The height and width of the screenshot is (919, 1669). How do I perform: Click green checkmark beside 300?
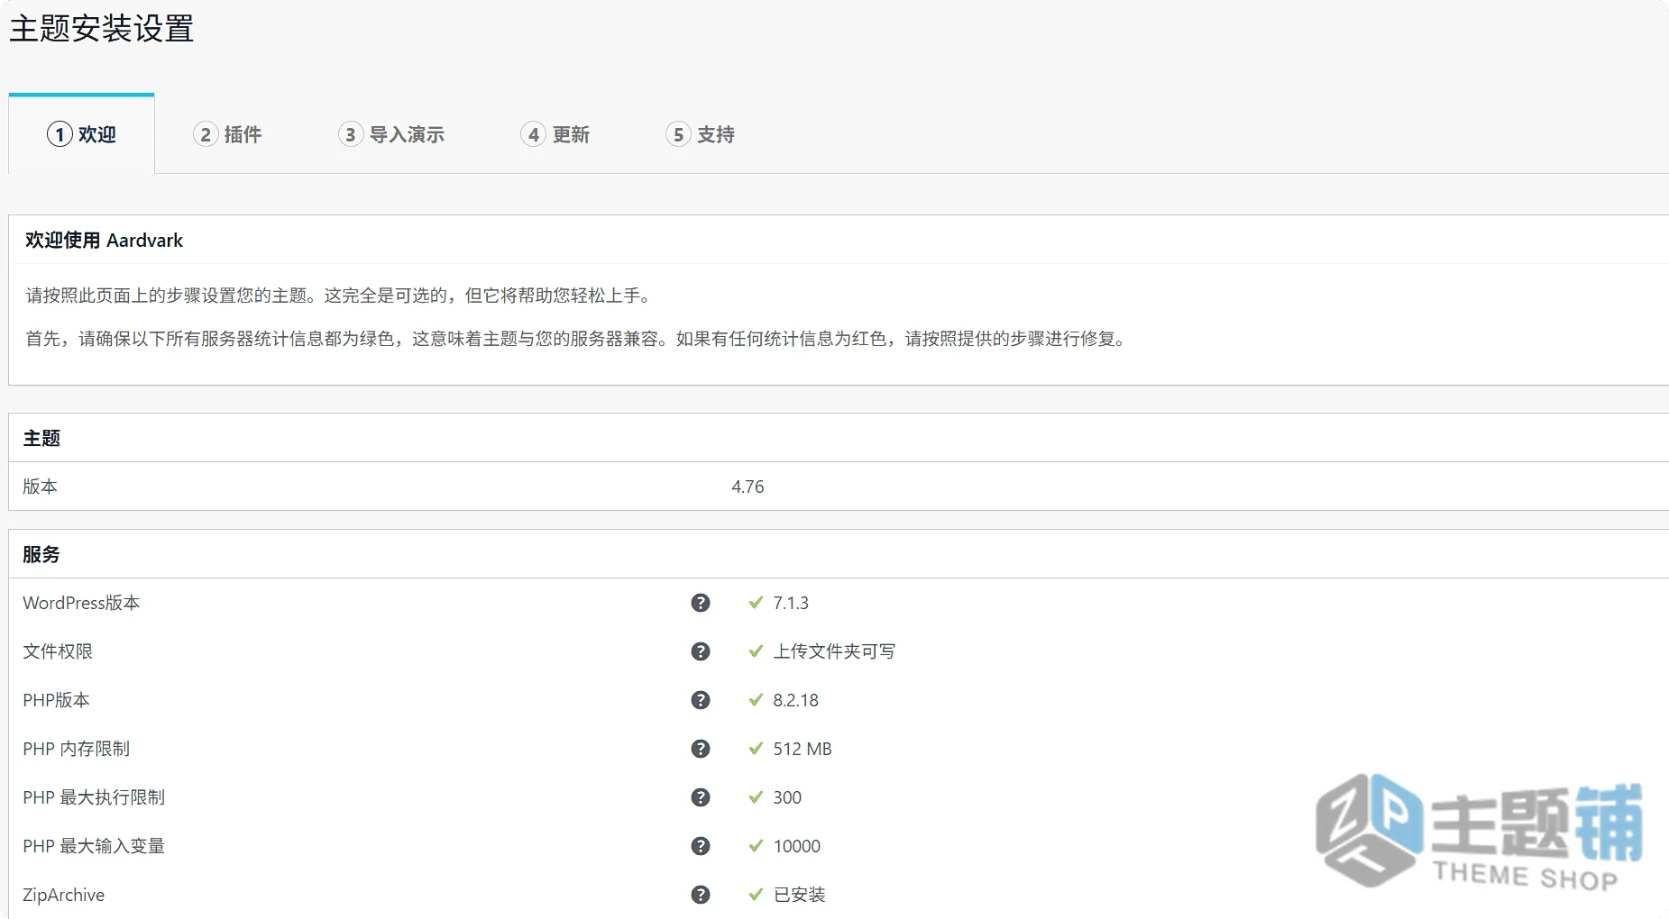(x=756, y=797)
